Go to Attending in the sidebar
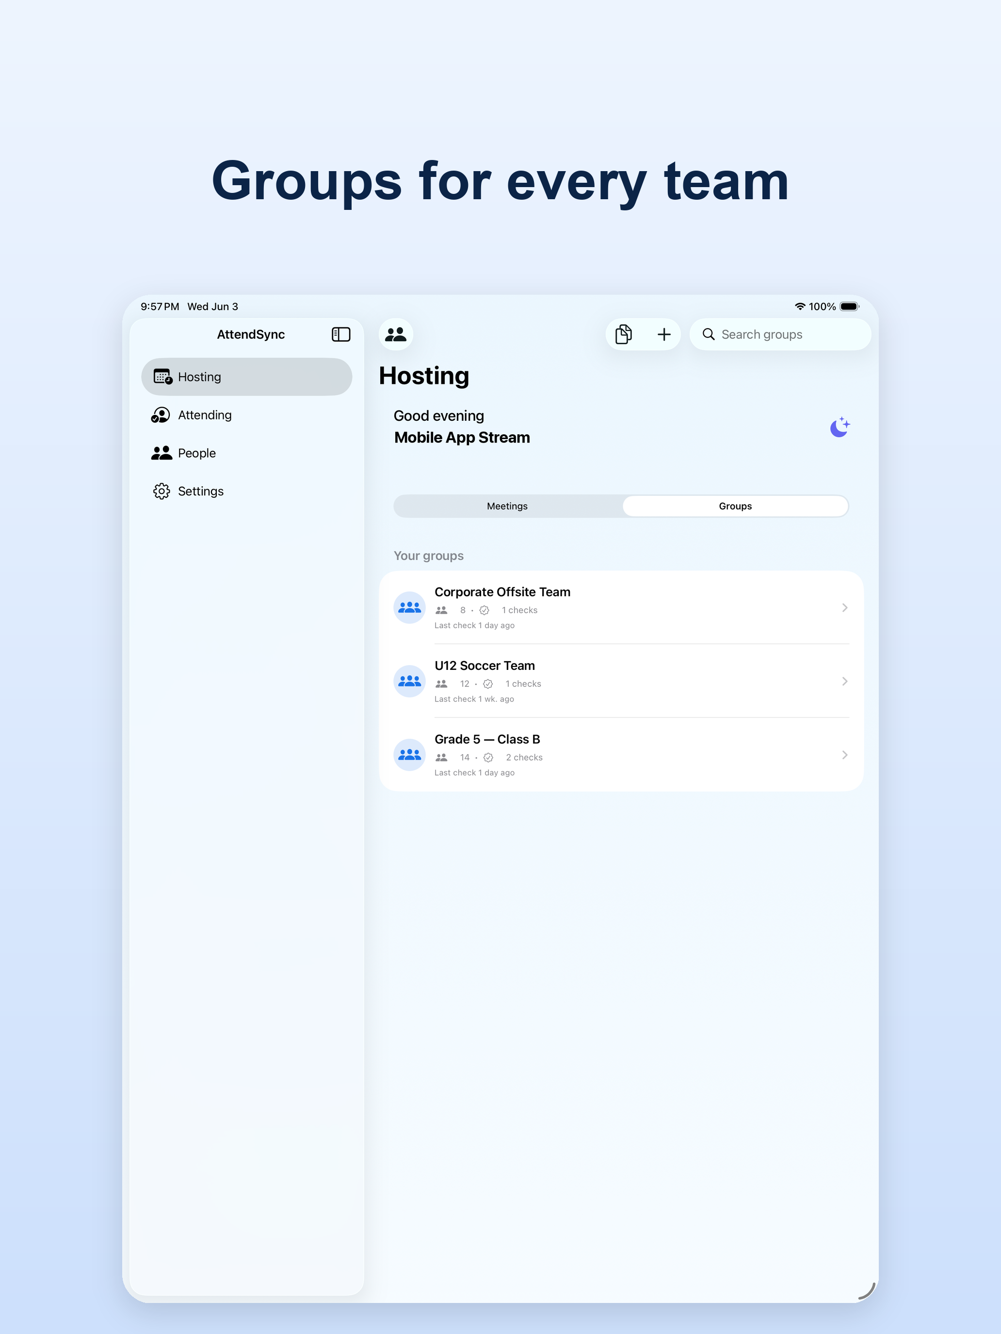Viewport: 1001px width, 1334px height. point(247,415)
